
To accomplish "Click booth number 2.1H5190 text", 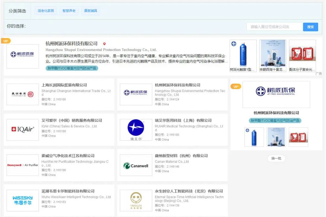I will pos(60,170).
